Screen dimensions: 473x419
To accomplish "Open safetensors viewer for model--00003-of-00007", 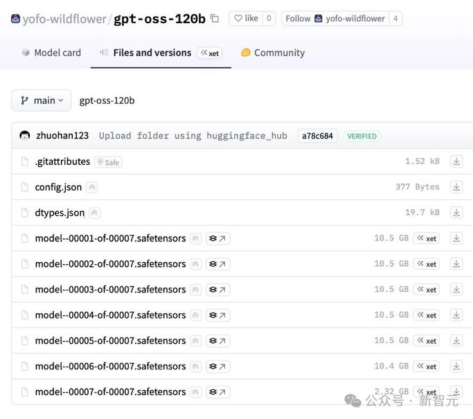I will click(x=218, y=289).
